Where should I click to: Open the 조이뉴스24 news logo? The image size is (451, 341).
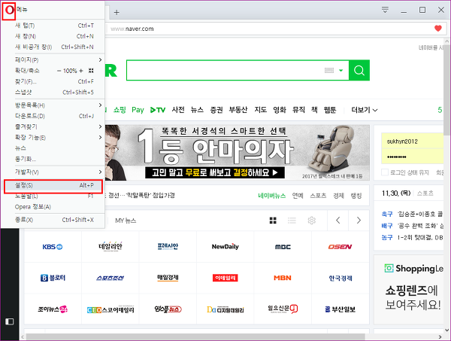[53, 309]
